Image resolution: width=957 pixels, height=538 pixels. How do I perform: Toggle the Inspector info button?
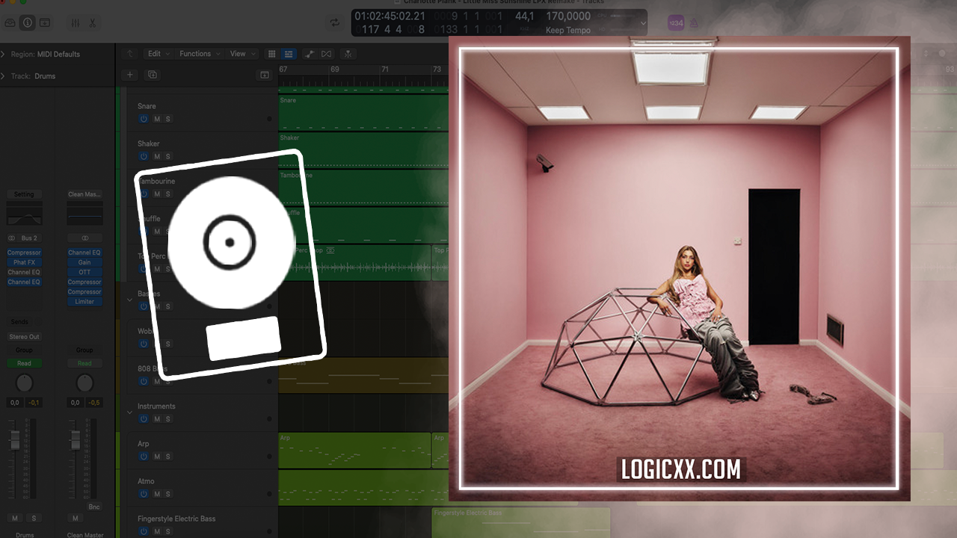pyautogui.click(x=28, y=23)
